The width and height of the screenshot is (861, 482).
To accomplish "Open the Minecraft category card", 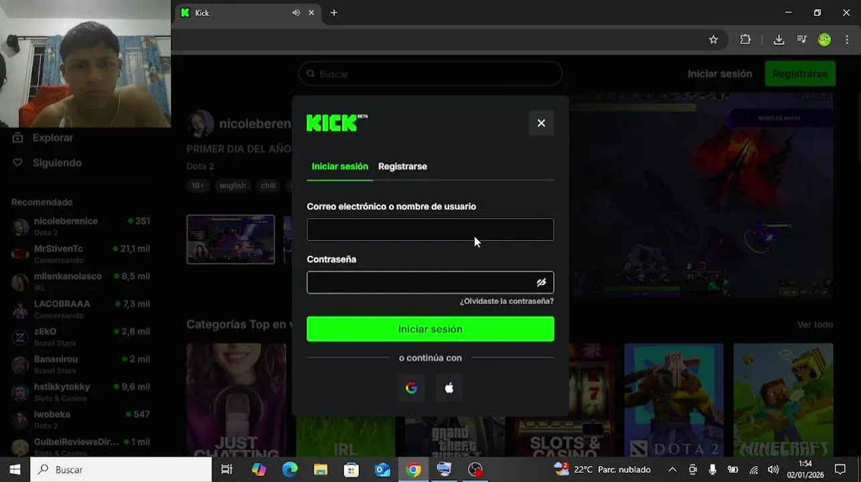I will click(x=783, y=400).
